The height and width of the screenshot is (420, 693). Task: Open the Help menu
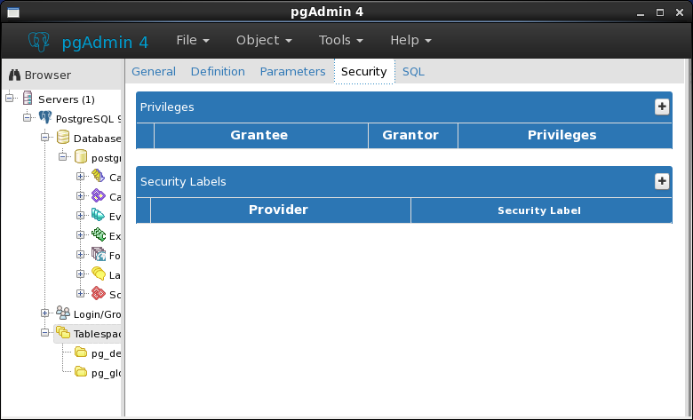(x=410, y=40)
